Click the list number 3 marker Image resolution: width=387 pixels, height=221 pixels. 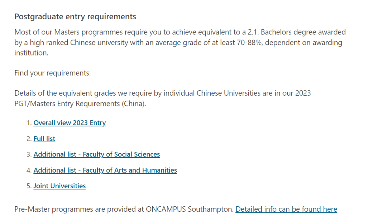point(29,154)
